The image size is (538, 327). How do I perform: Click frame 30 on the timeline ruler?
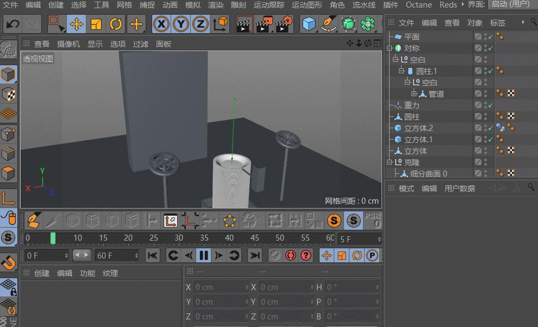(178, 238)
